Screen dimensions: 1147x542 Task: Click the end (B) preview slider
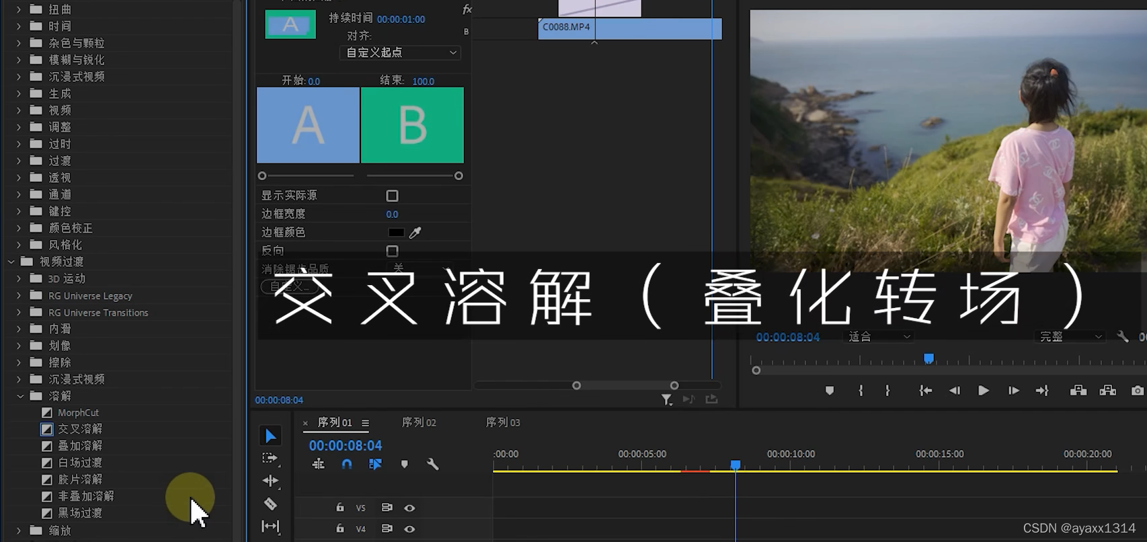[459, 176]
